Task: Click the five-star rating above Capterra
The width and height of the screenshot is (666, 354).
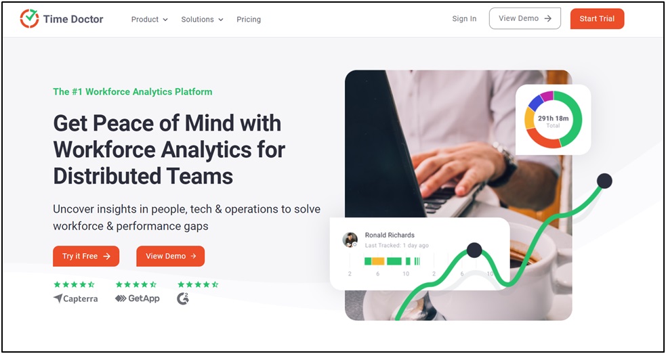Action: point(74,284)
